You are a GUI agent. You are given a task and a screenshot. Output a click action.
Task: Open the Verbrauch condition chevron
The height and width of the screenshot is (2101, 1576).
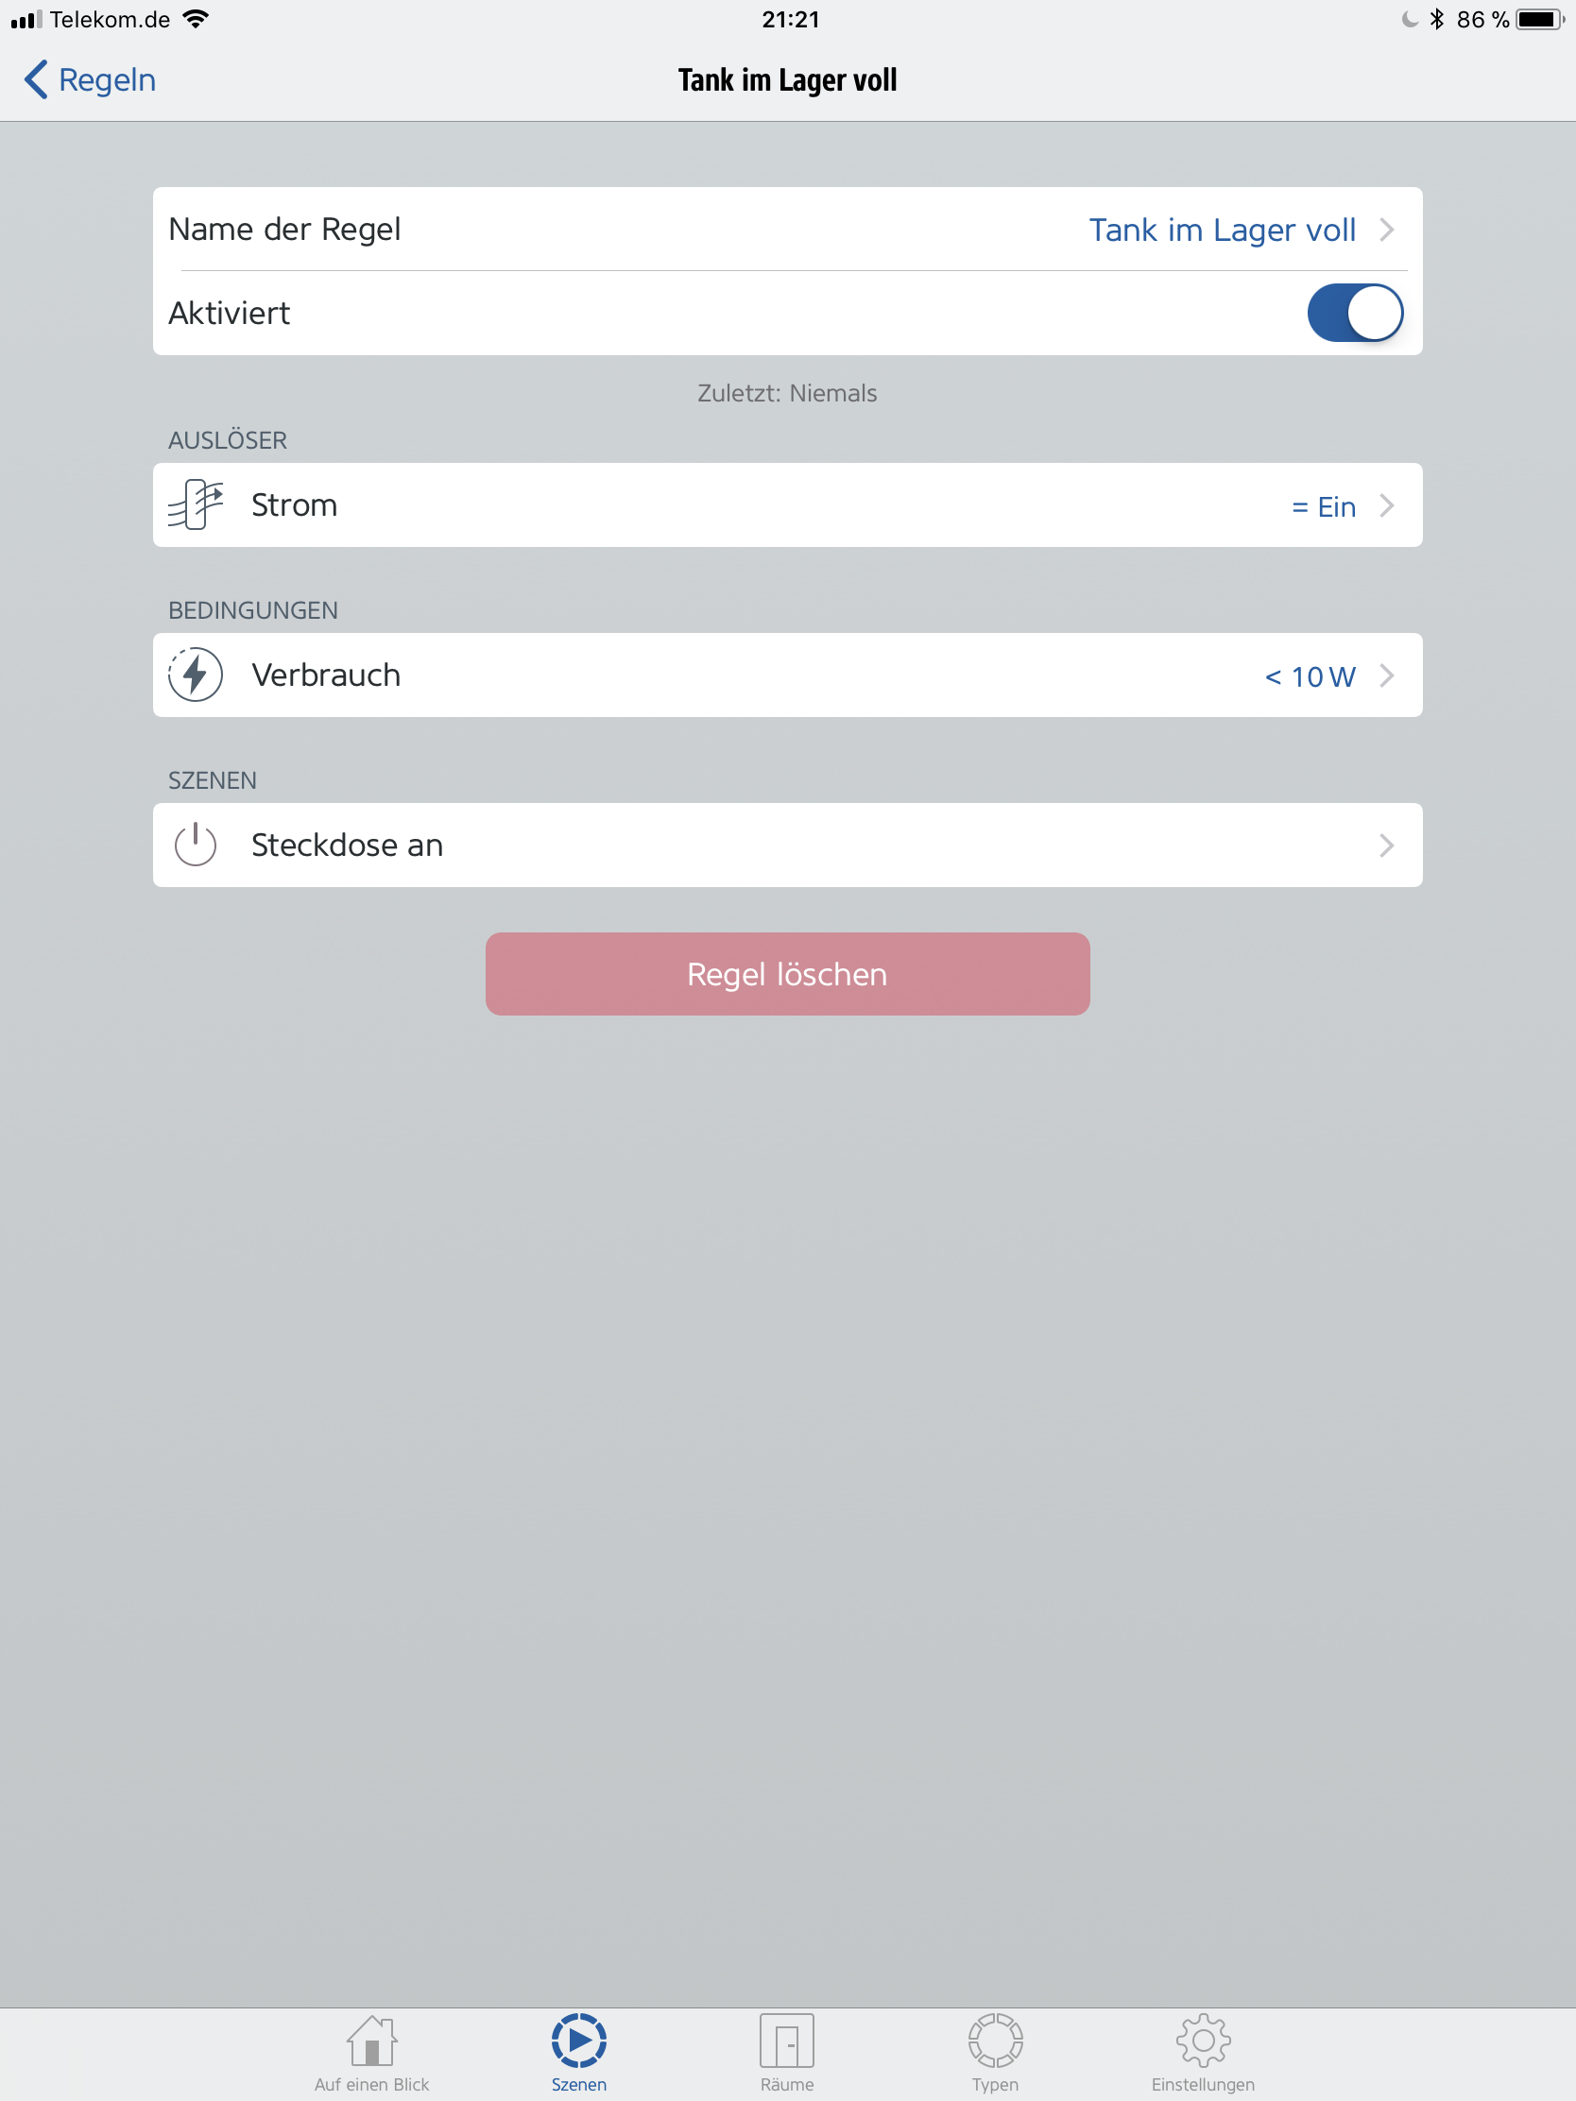coord(1387,675)
